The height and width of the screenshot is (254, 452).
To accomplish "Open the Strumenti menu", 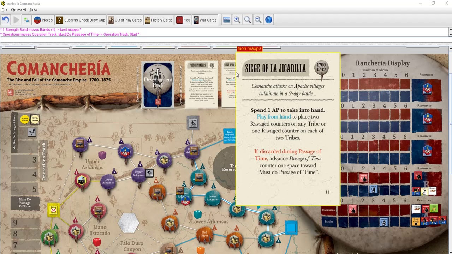I will click(18, 10).
